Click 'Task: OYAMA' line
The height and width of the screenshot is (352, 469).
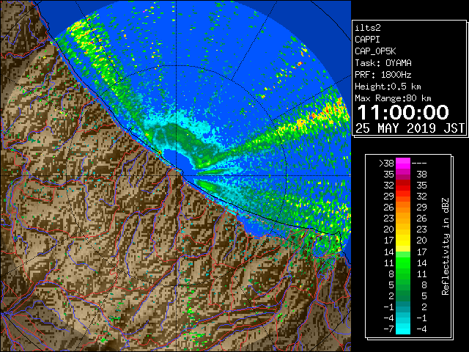coord(383,63)
